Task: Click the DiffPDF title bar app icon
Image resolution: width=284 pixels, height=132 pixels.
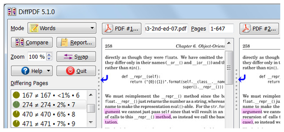Action: click(12, 12)
